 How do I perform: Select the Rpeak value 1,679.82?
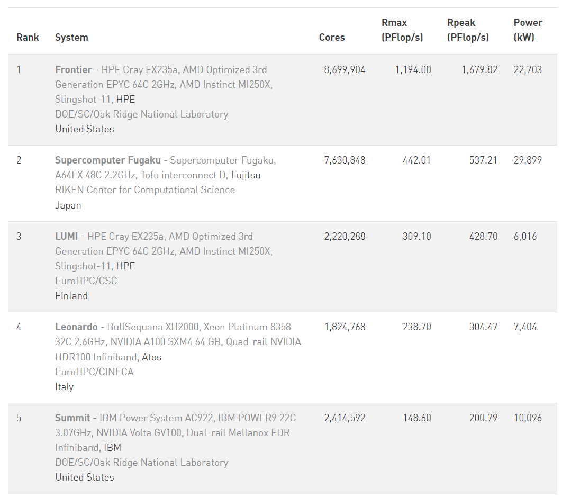point(479,69)
